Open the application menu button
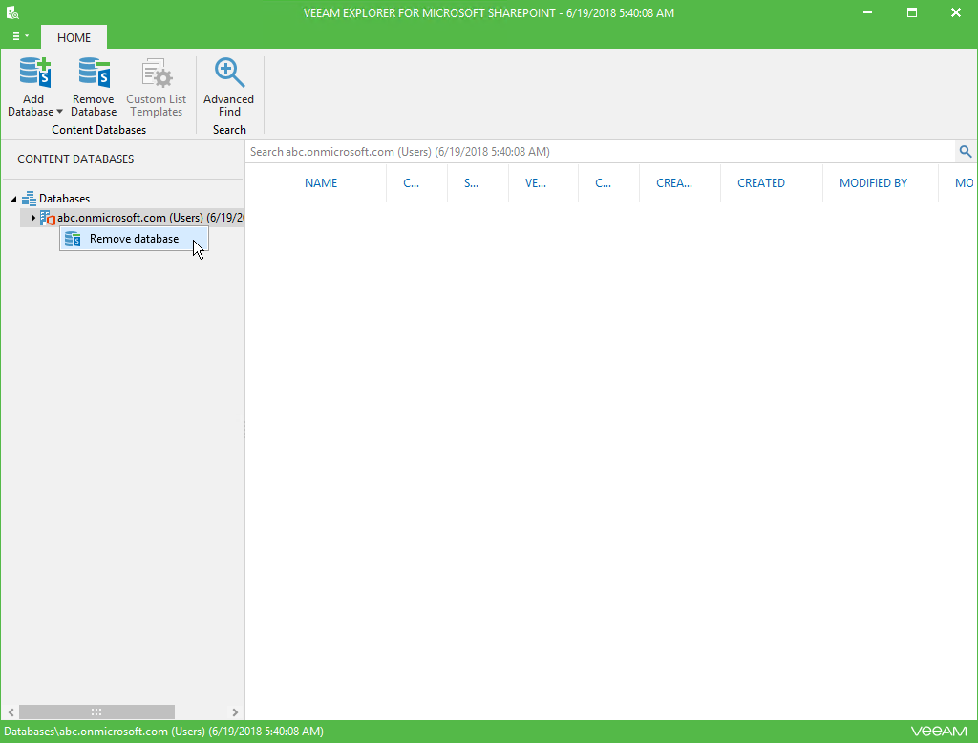The image size is (978, 743). pos(20,37)
